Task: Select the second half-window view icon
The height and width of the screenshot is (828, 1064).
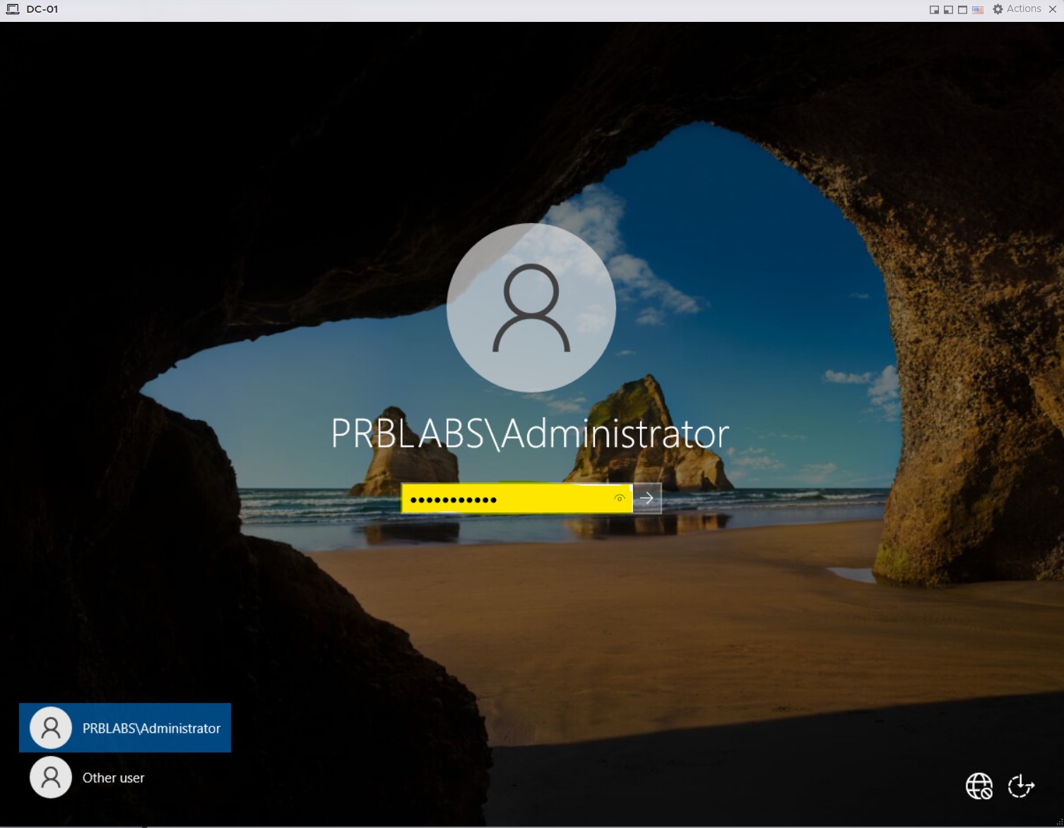Action: click(x=948, y=10)
